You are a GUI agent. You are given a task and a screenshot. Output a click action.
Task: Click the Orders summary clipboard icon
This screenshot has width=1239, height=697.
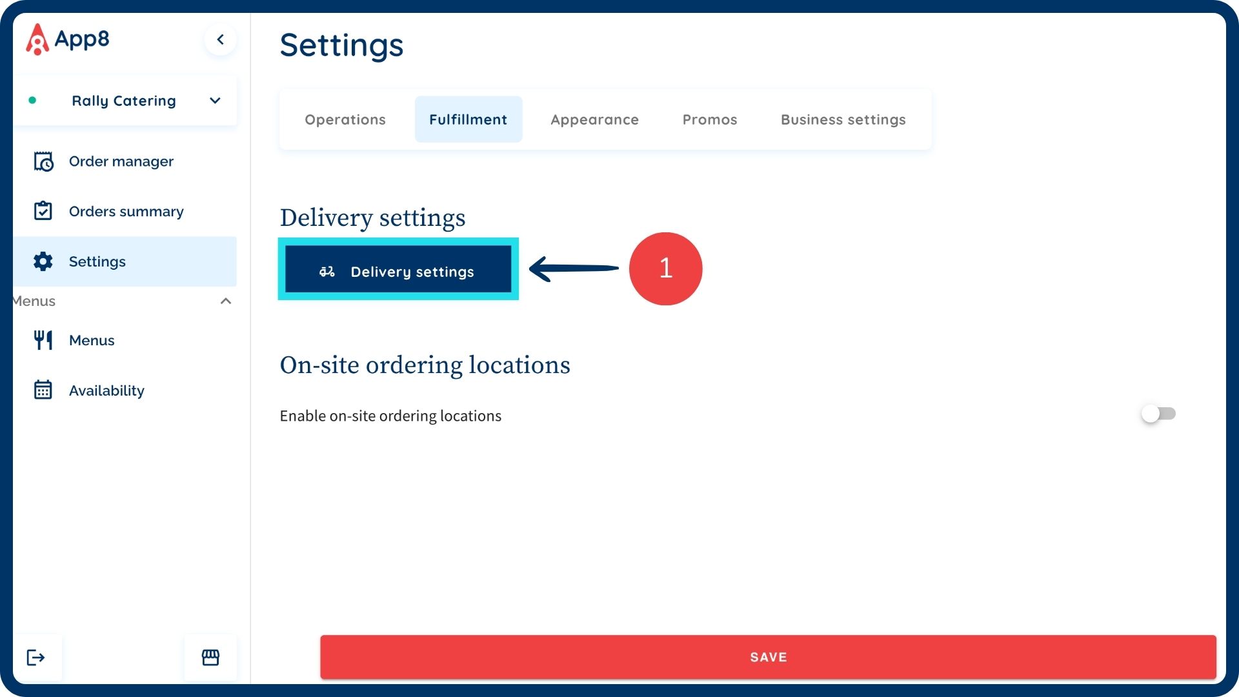click(43, 211)
